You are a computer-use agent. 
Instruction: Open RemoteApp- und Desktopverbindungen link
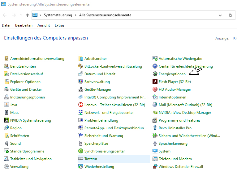[115, 128]
